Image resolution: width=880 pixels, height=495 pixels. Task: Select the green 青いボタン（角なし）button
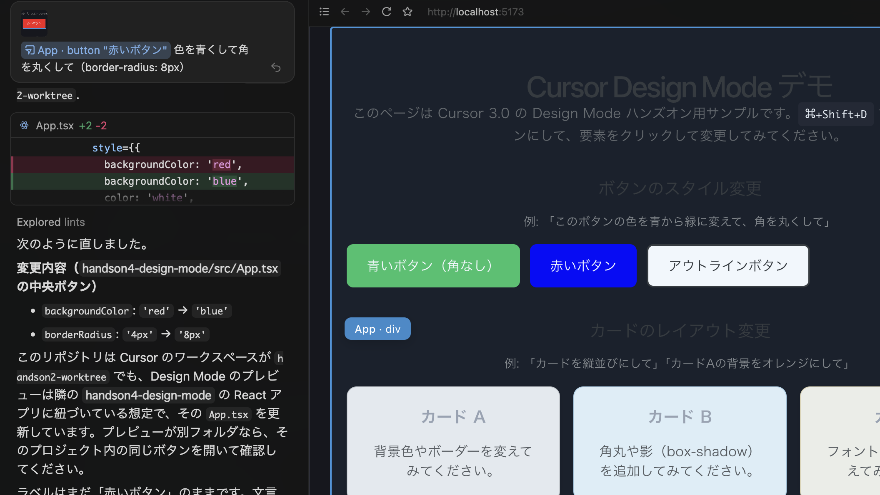click(x=433, y=265)
